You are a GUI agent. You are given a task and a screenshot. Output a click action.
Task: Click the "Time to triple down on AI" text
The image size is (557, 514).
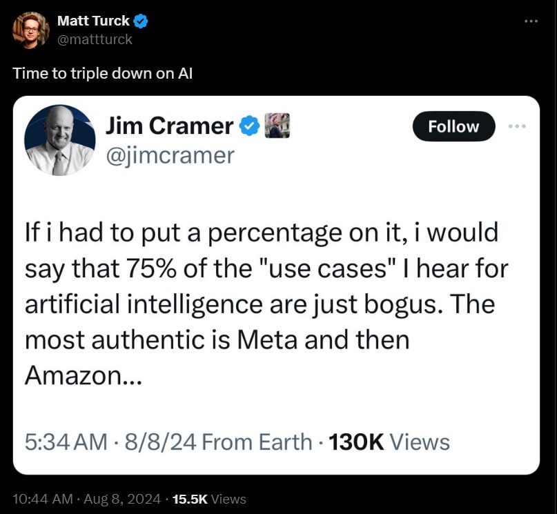tap(102, 74)
